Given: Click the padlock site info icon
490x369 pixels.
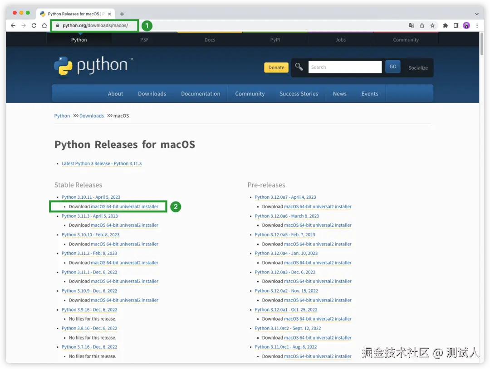Looking at the screenshot, I should point(57,25).
